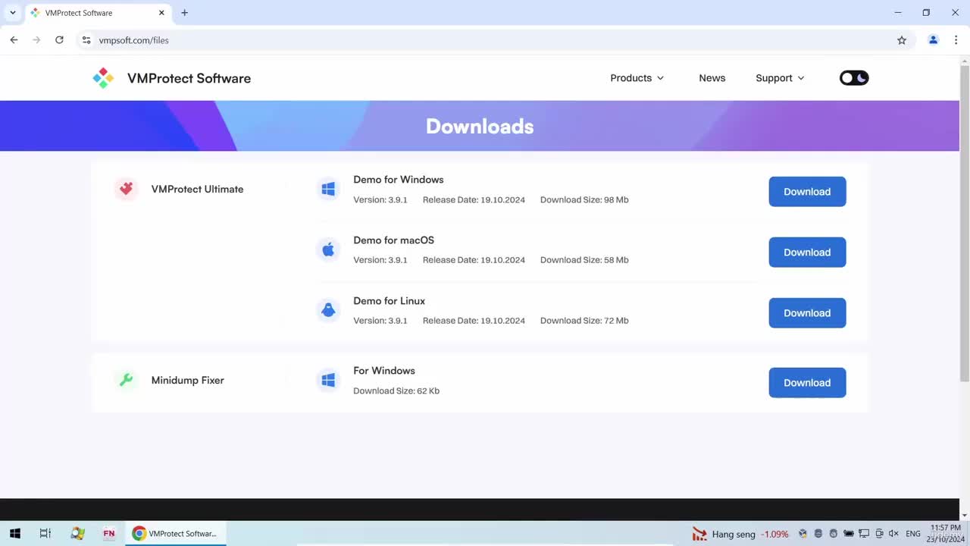
Task: Click the ENG language indicator
Action: click(x=913, y=534)
